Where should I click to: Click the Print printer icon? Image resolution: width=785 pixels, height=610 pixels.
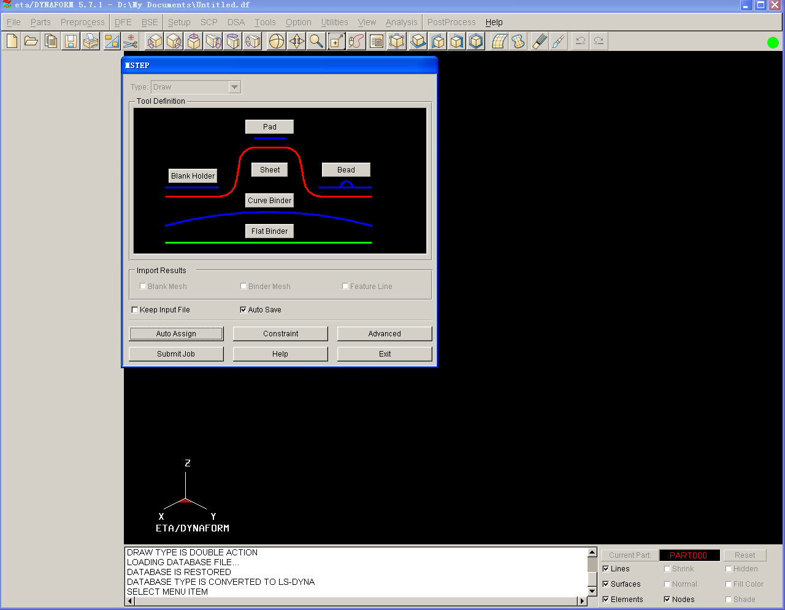(90, 41)
